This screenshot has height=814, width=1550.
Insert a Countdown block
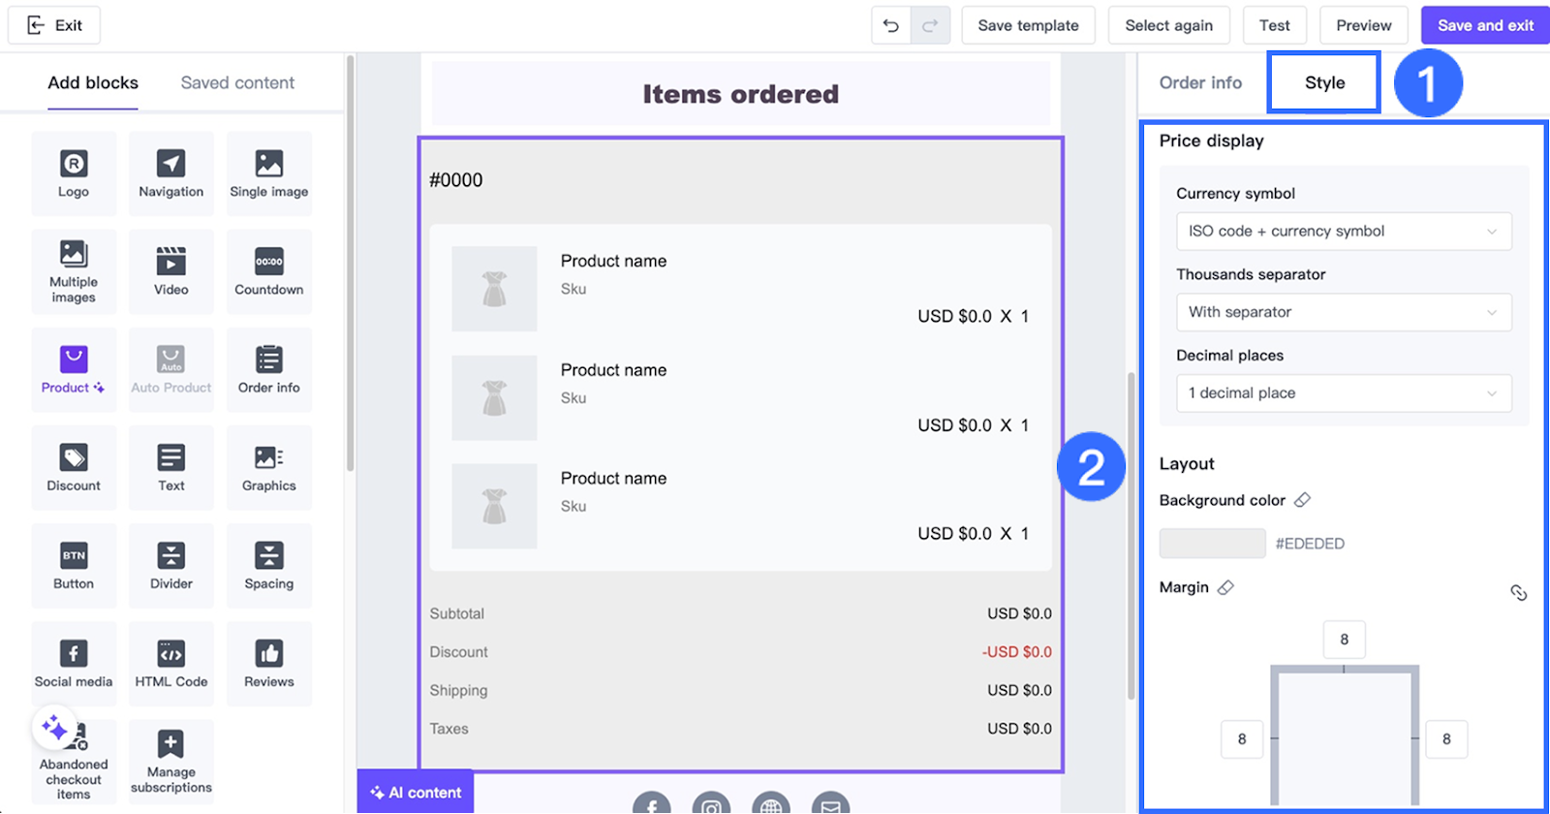268,271
